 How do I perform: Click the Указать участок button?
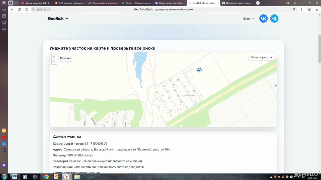point(262,57)
